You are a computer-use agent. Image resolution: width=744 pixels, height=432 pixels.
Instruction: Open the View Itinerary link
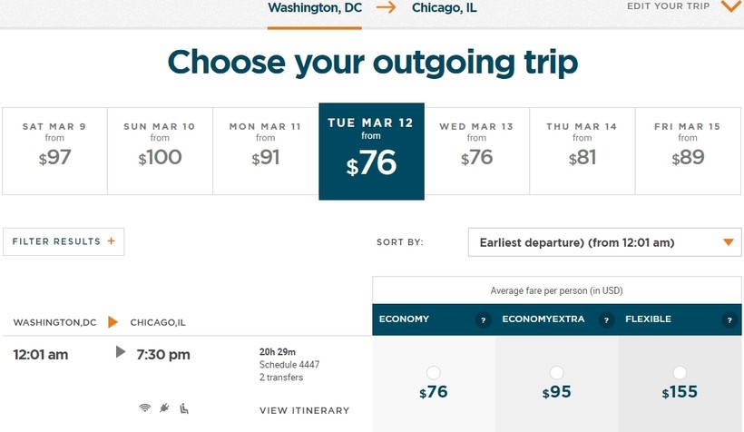(x=304, y=410)
